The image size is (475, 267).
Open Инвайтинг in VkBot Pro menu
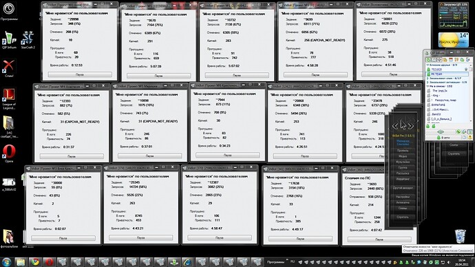(x=403, y=179)
